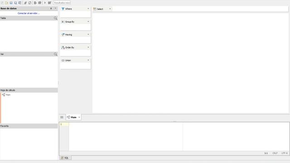This screenshot has height=163, width=290.
Task: Search views using the Ver magnifier icon
Action: point(55,54)
